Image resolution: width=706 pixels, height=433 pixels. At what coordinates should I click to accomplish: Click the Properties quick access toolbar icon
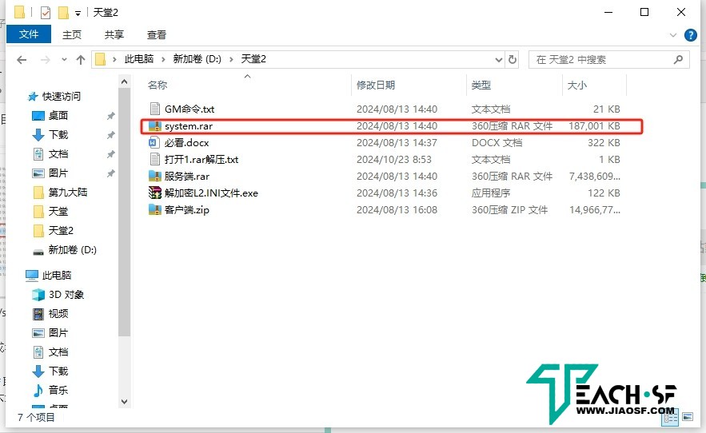tap(46, 13)
